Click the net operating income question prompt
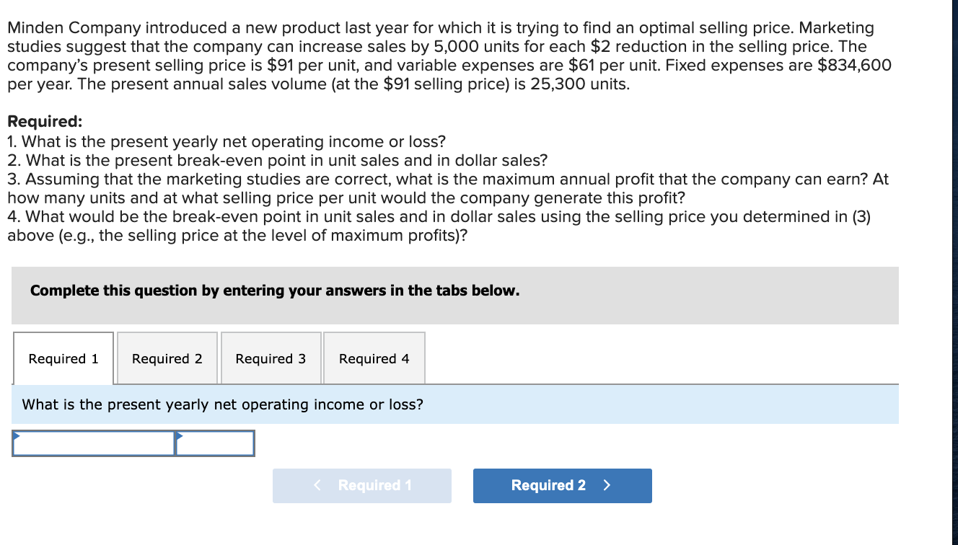Screen dimensions: 958x545 point(223,404)
